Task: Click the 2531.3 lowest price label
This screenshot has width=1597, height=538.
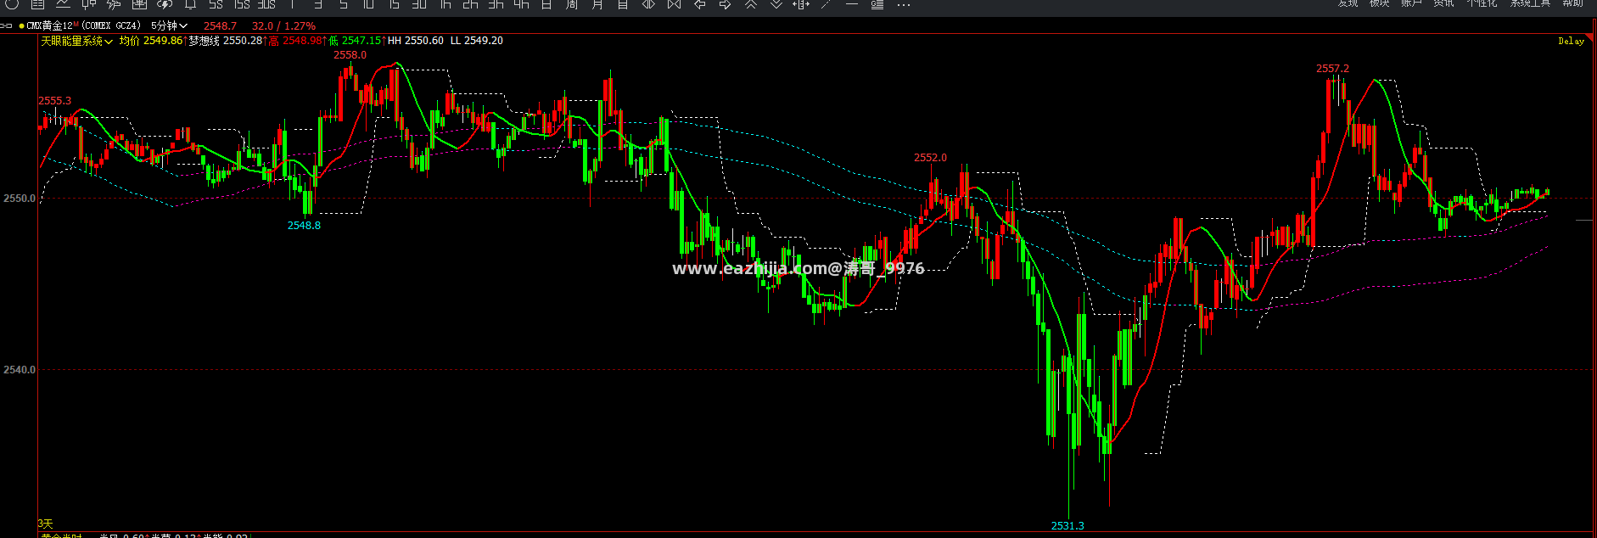Action: point(1067,526)
